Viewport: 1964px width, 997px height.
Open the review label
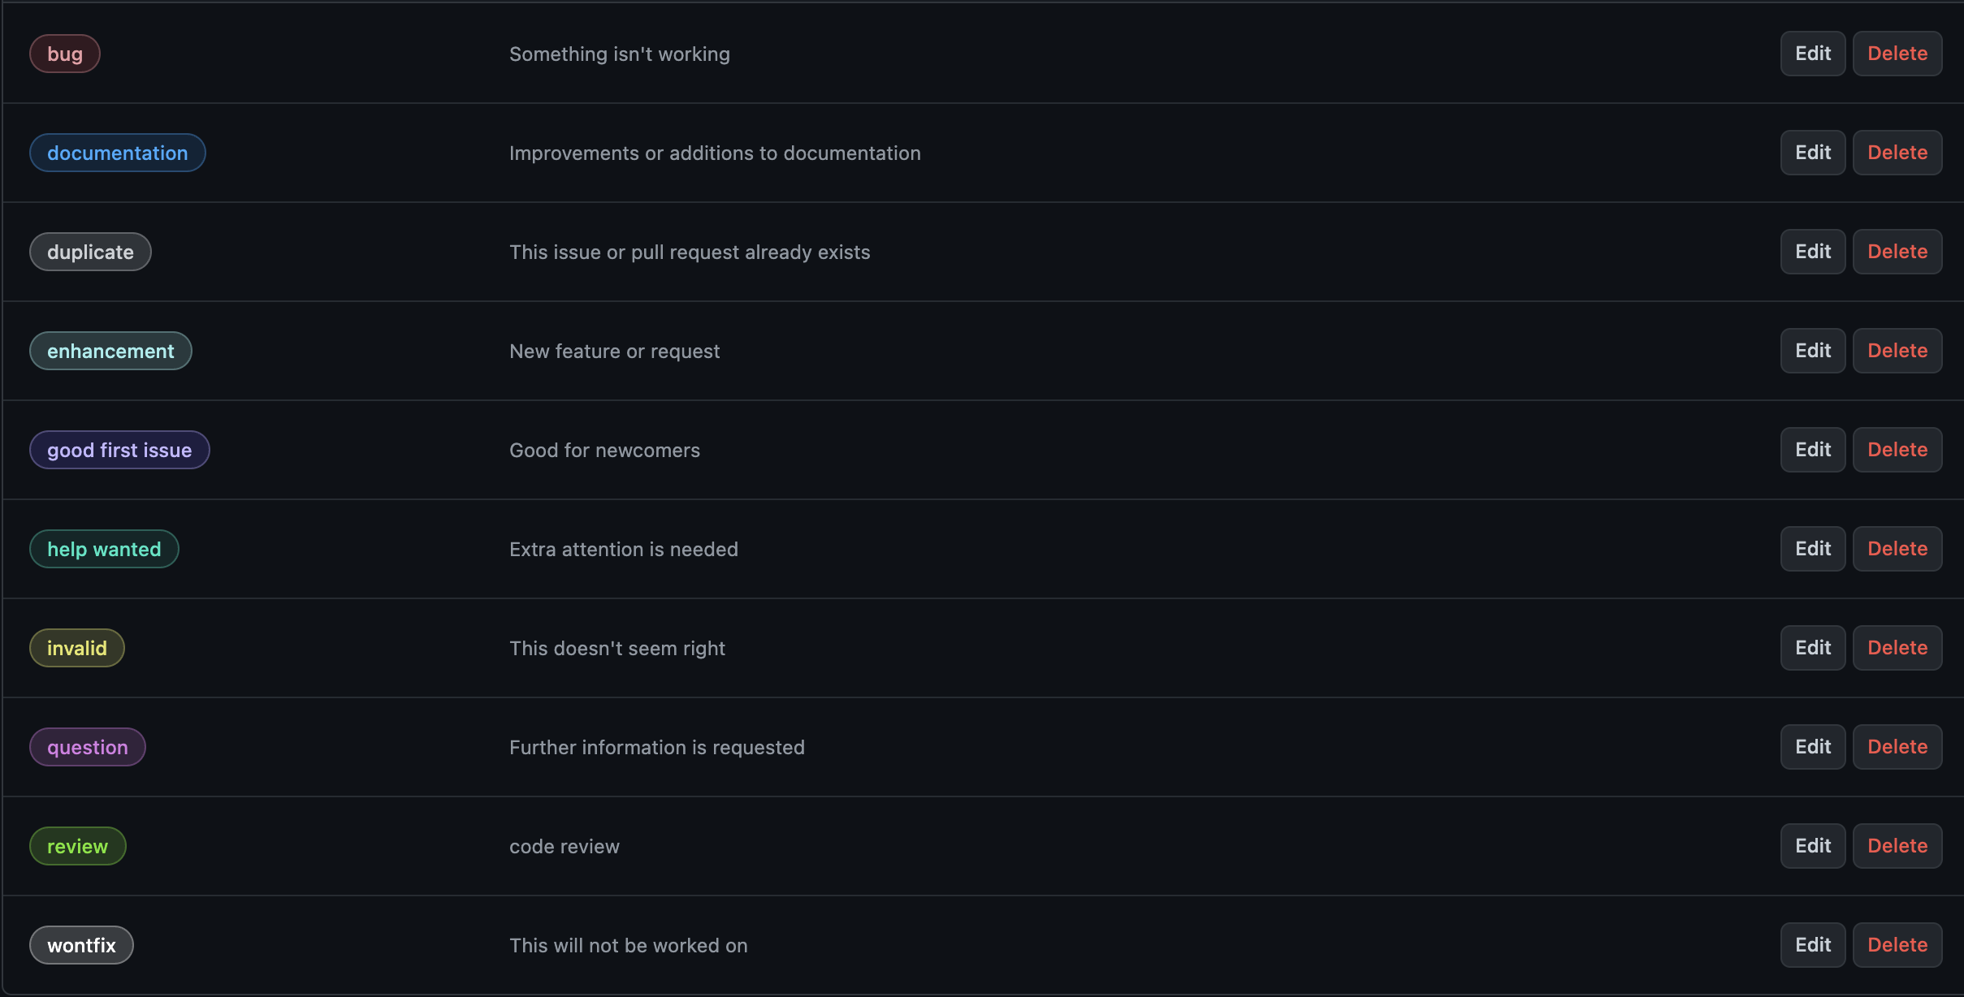point(78,847)
